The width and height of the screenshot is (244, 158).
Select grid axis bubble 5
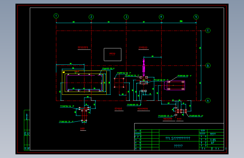(196, 17)
